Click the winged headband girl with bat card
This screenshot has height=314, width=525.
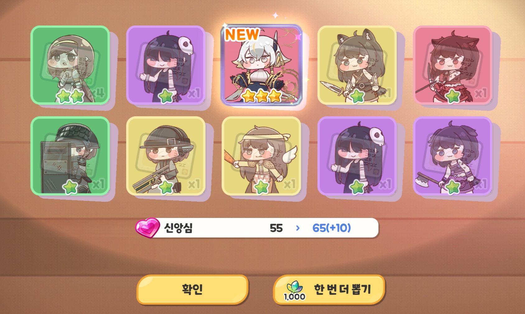(261, 156)
